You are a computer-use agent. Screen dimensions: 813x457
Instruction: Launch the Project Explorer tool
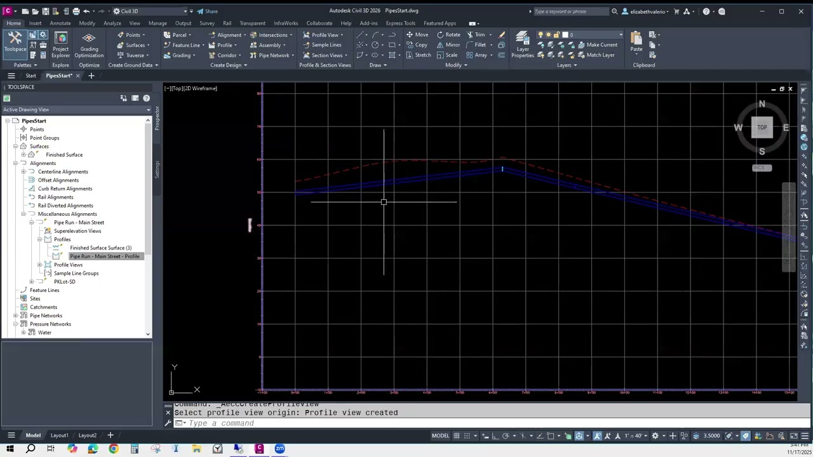[x=60, y=44]
